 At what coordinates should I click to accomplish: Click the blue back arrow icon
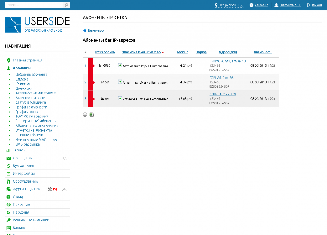[x=85, y=30]
